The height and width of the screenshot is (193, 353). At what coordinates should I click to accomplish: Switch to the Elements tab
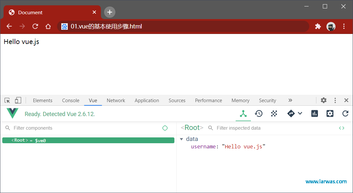(x=42, y=101)
